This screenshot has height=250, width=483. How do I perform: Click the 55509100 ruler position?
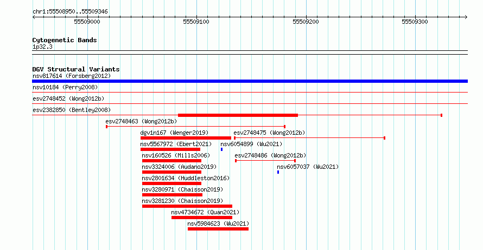click(x=196, y=22)
